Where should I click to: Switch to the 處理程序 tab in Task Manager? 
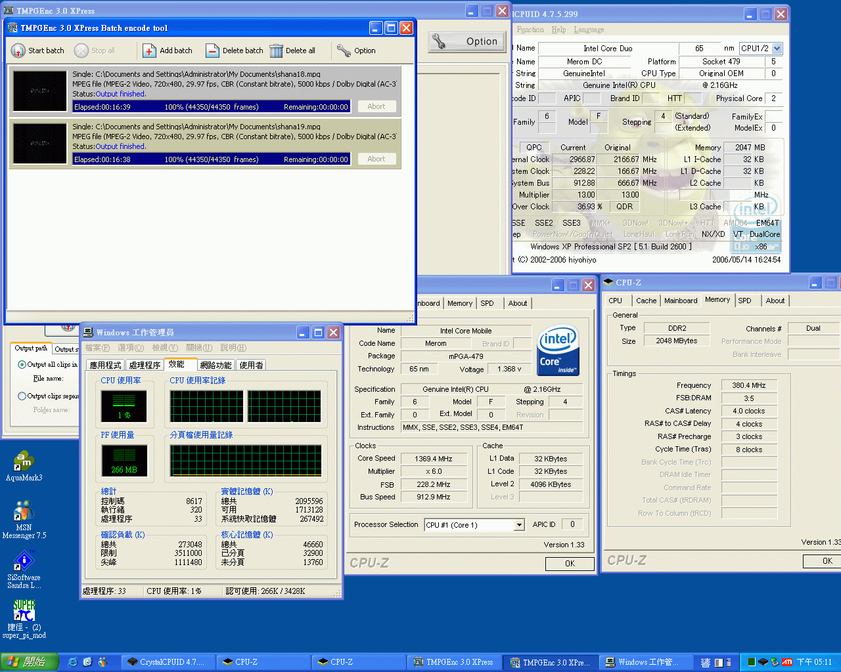(145, 365)
